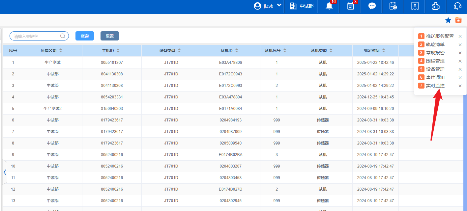This screenshot has width=467, height=211.
Task: Open 推送服务配置 from favorites list
Action: click(x=440, y=37)
